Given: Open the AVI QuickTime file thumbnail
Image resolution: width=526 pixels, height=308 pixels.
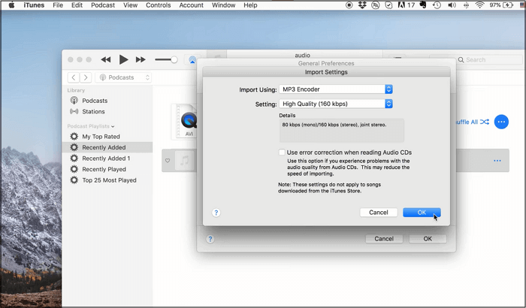Looking at the screenshot, I should (189, 120).
